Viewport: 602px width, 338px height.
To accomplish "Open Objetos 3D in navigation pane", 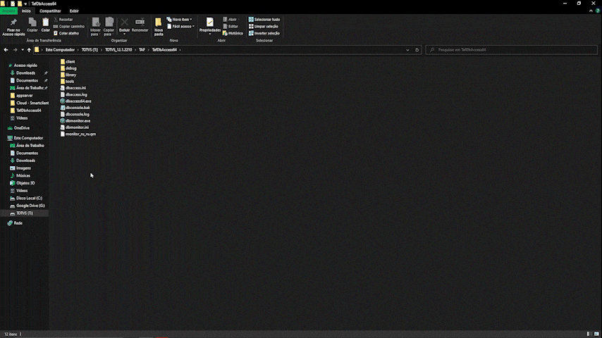I will pos(23,183).
